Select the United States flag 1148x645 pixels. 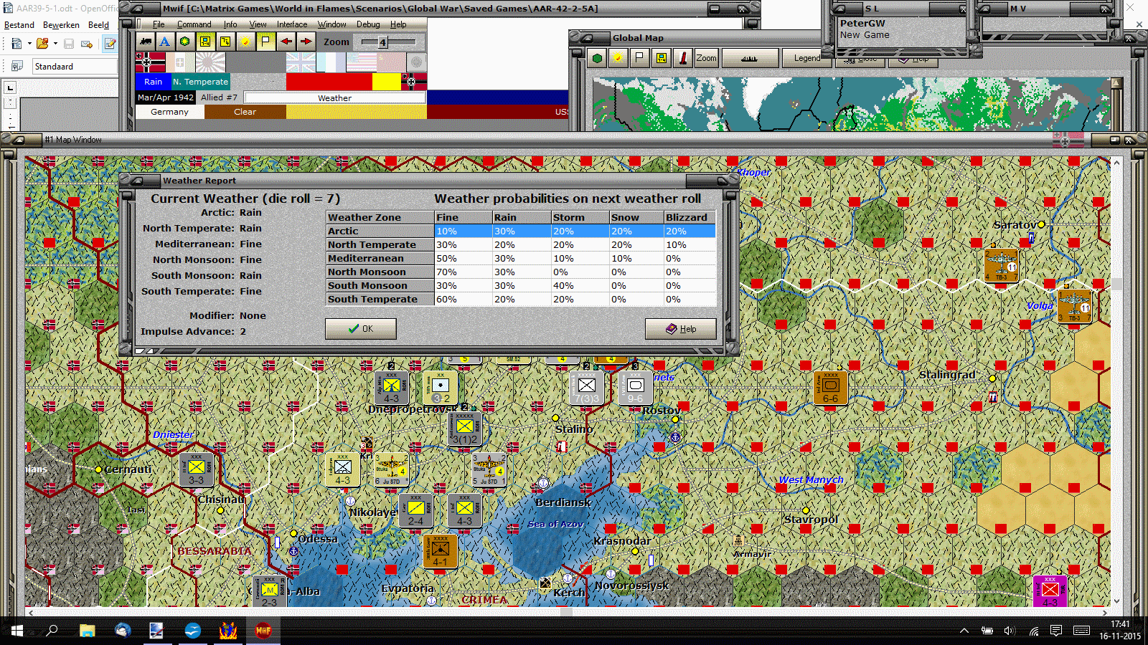coord(361,62)
